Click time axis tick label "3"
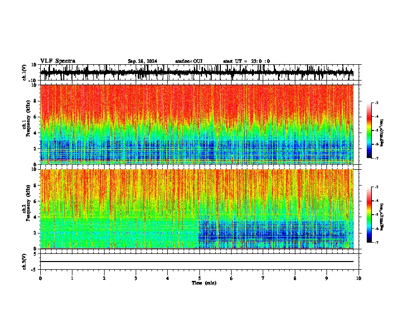This screenshot has width=404, height=312. (136, 278)
